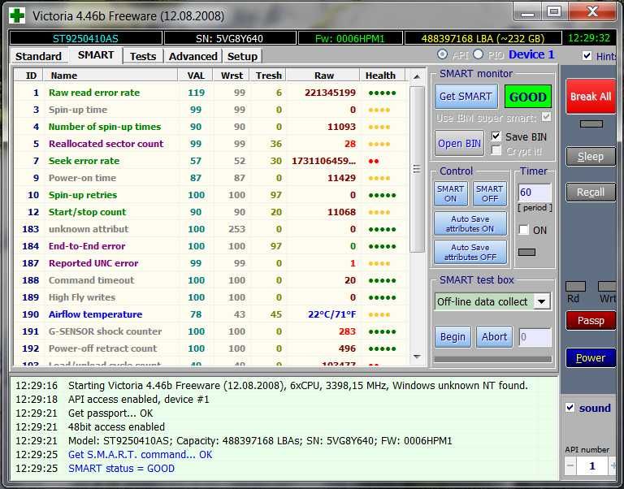Click the SMART table scroll-down arrow
The height and width of the screenshot is (489, 624).
(417, 357)
